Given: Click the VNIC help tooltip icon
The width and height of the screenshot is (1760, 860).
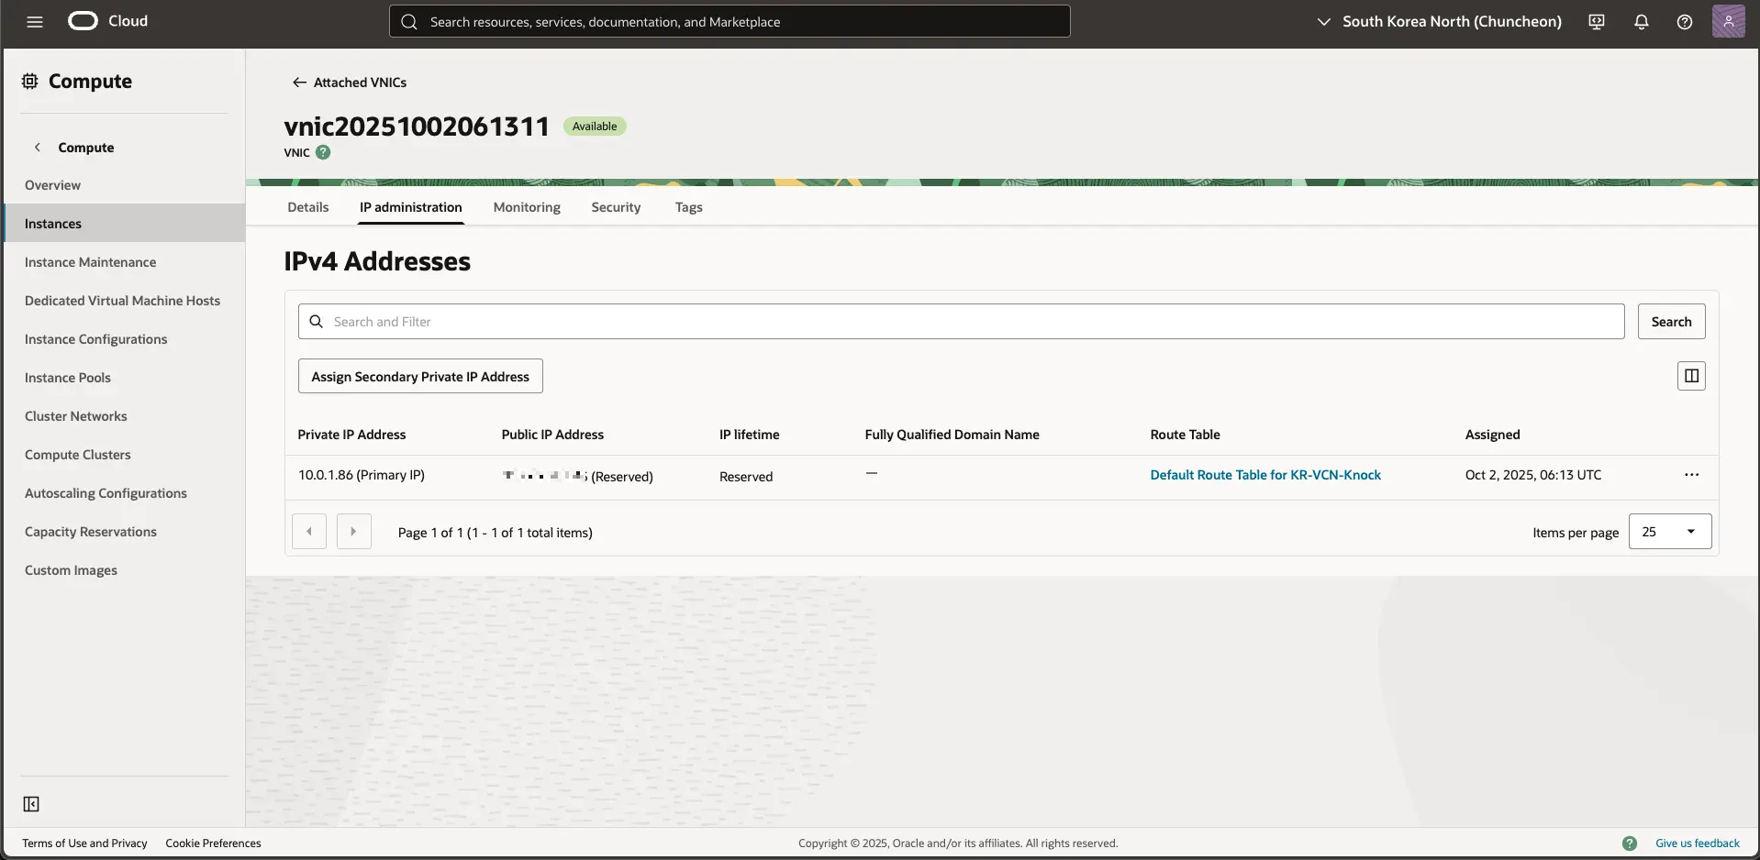Looking at the screenshot, I should point(323,152).
